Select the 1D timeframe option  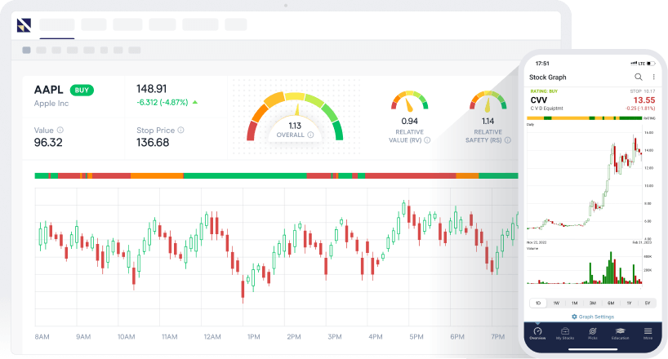pyautogui.click(x=537, y=303)
